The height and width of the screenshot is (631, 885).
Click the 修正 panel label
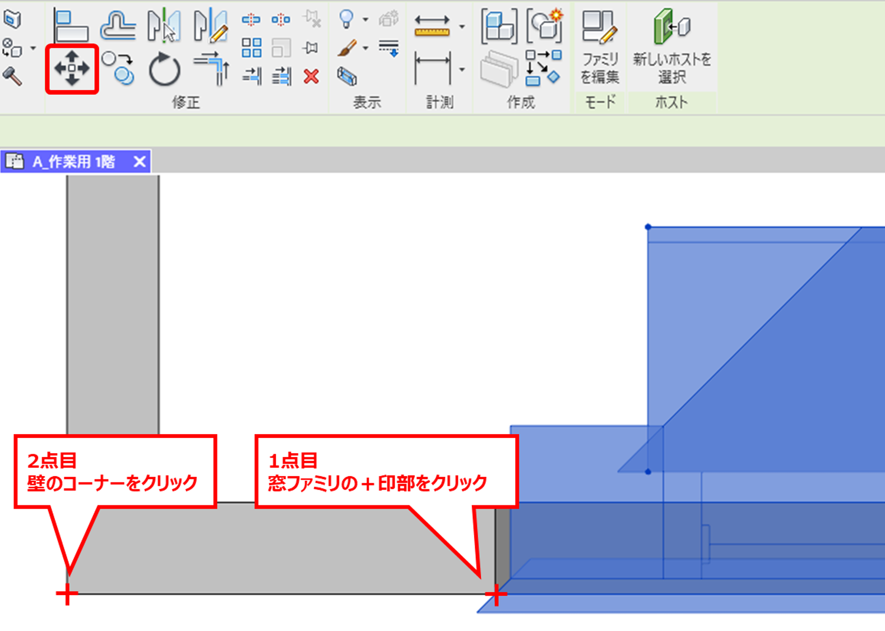pyautogui.click(x=186, y=102)
